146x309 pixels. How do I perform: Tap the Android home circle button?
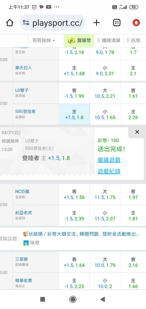pos(73,299)
